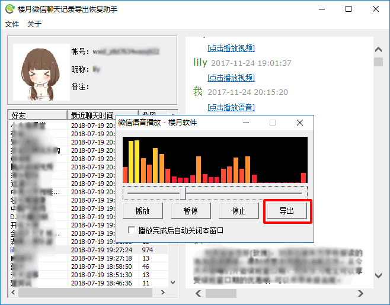The width and height of the screenshot is (390, 305).
Task: Click the friend list scroll down arrow
Action: [x=173, y=282]
